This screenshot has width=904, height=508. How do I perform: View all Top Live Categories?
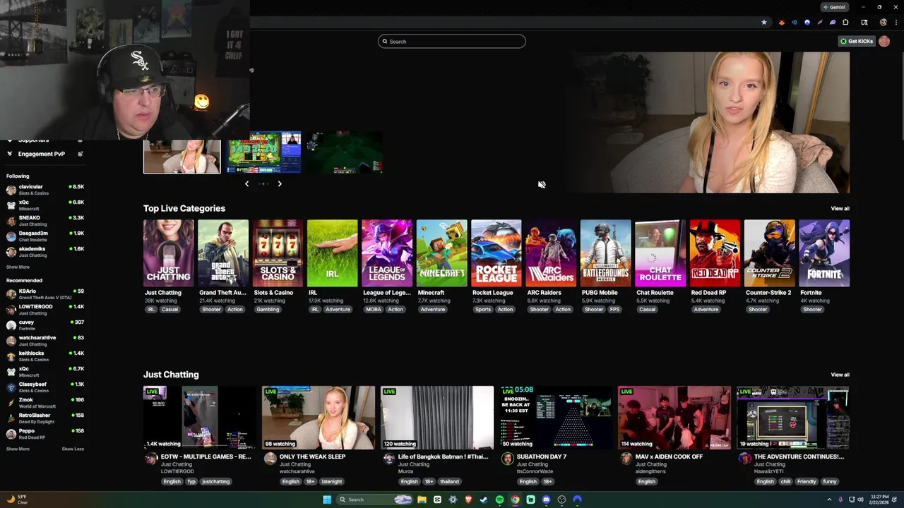click(840, 208)
